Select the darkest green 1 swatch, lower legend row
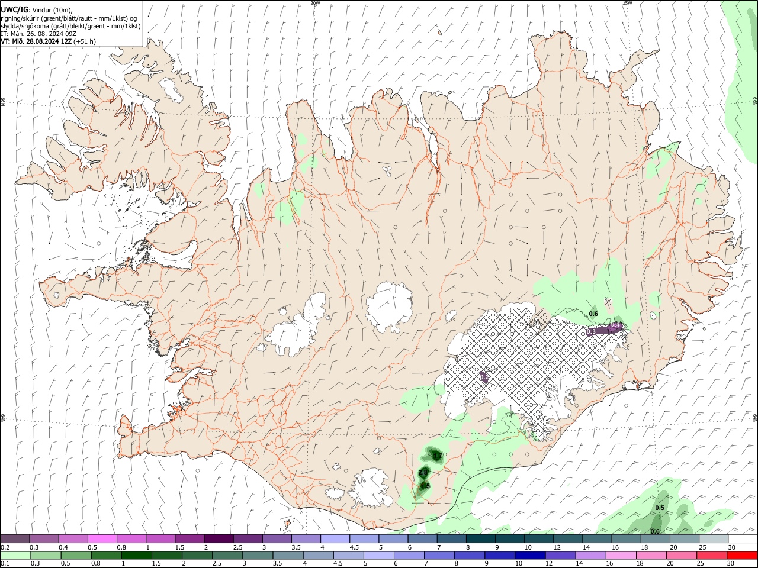The height and width of the screenshot is (568, 758). pyautogui.click(x=136, y=555)
